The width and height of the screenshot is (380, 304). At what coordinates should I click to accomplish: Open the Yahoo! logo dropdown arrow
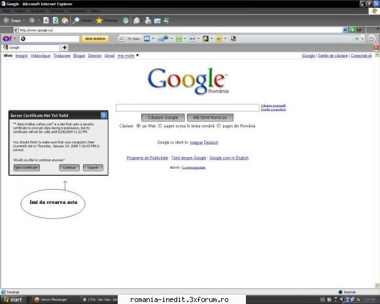click(14, 39)
